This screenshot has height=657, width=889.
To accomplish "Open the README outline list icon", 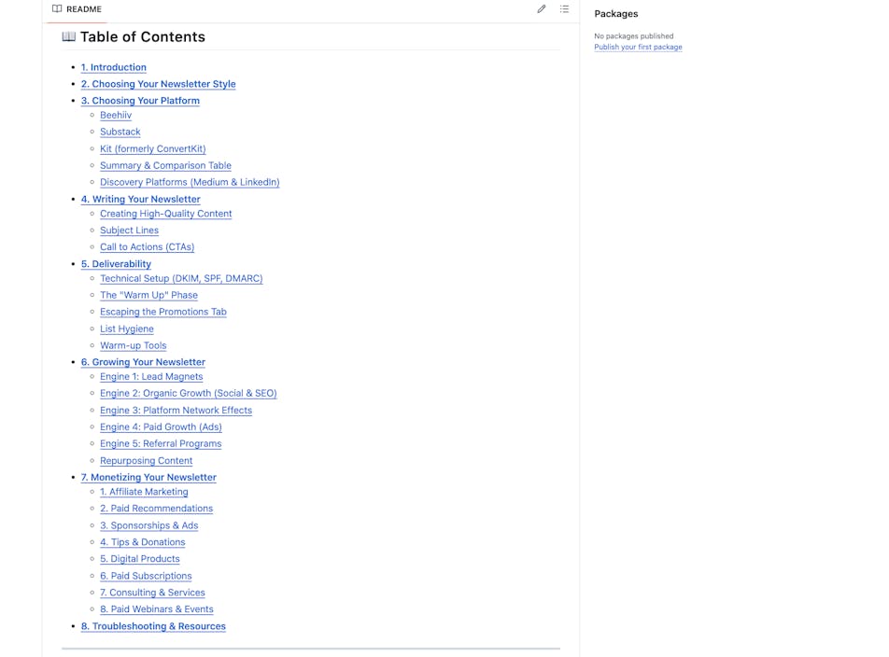I will pos(564,9).
